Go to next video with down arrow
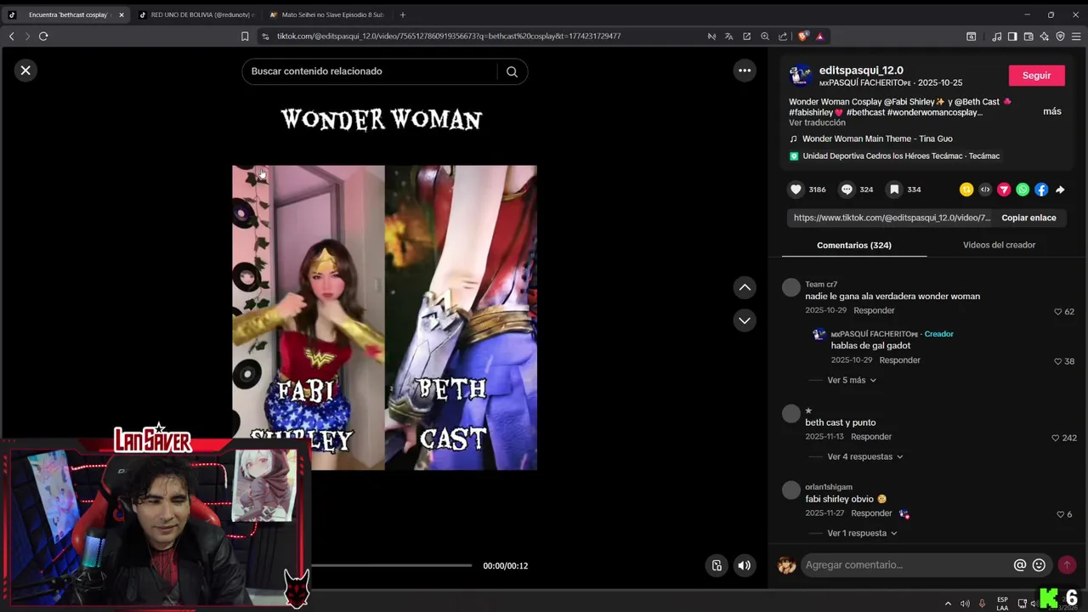The image size is (1088, 612). click(x=745, y=320)
